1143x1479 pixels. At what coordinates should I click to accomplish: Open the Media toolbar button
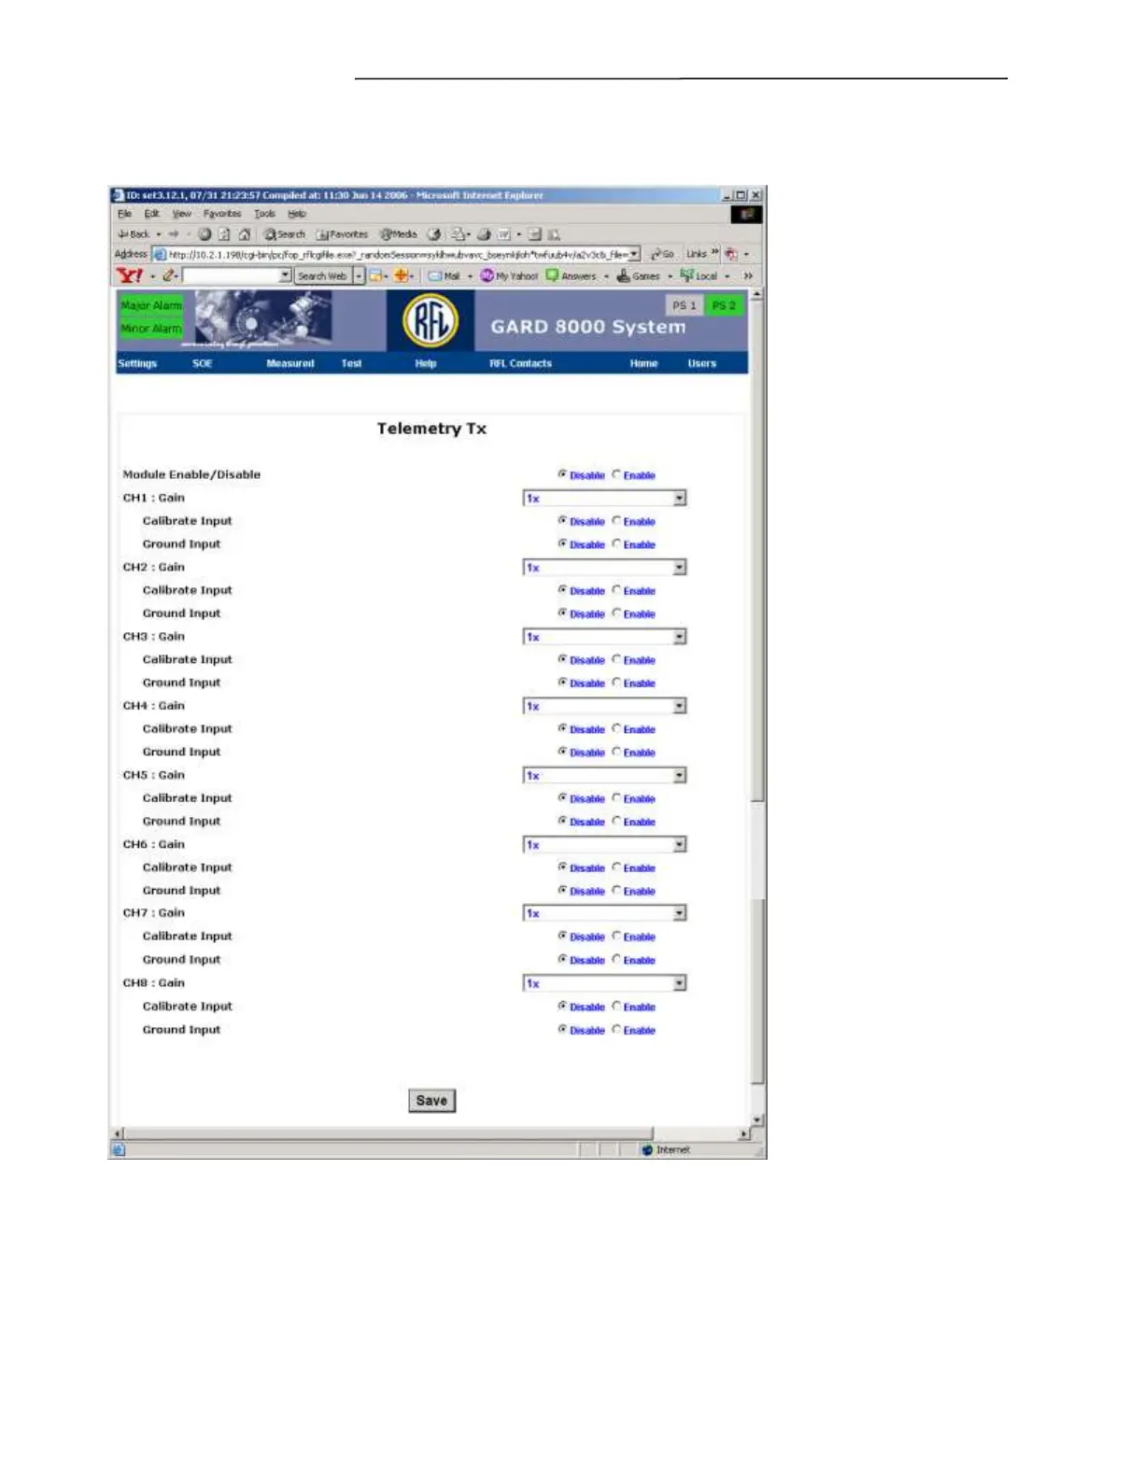pos(399,234)
